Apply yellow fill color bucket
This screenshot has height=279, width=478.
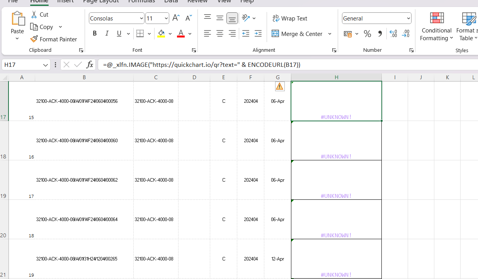pos(162,34)
